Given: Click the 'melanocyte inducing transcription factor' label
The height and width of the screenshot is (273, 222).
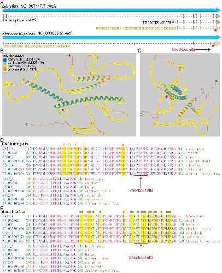Looking at the screenshot, I should (x=37, y=46).
